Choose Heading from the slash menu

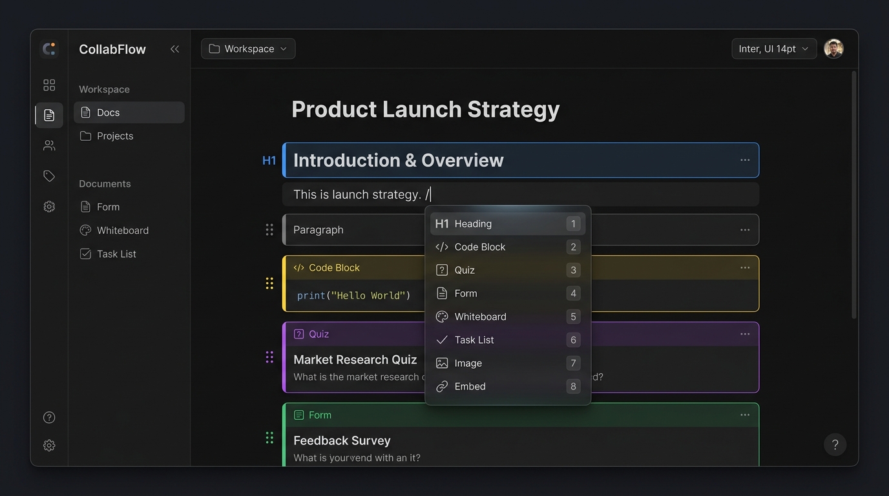pyautogui.click(x=508, y=224)
